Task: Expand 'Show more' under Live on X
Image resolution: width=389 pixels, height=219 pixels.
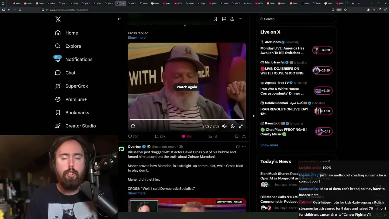Action: click(x=269, y=145)
